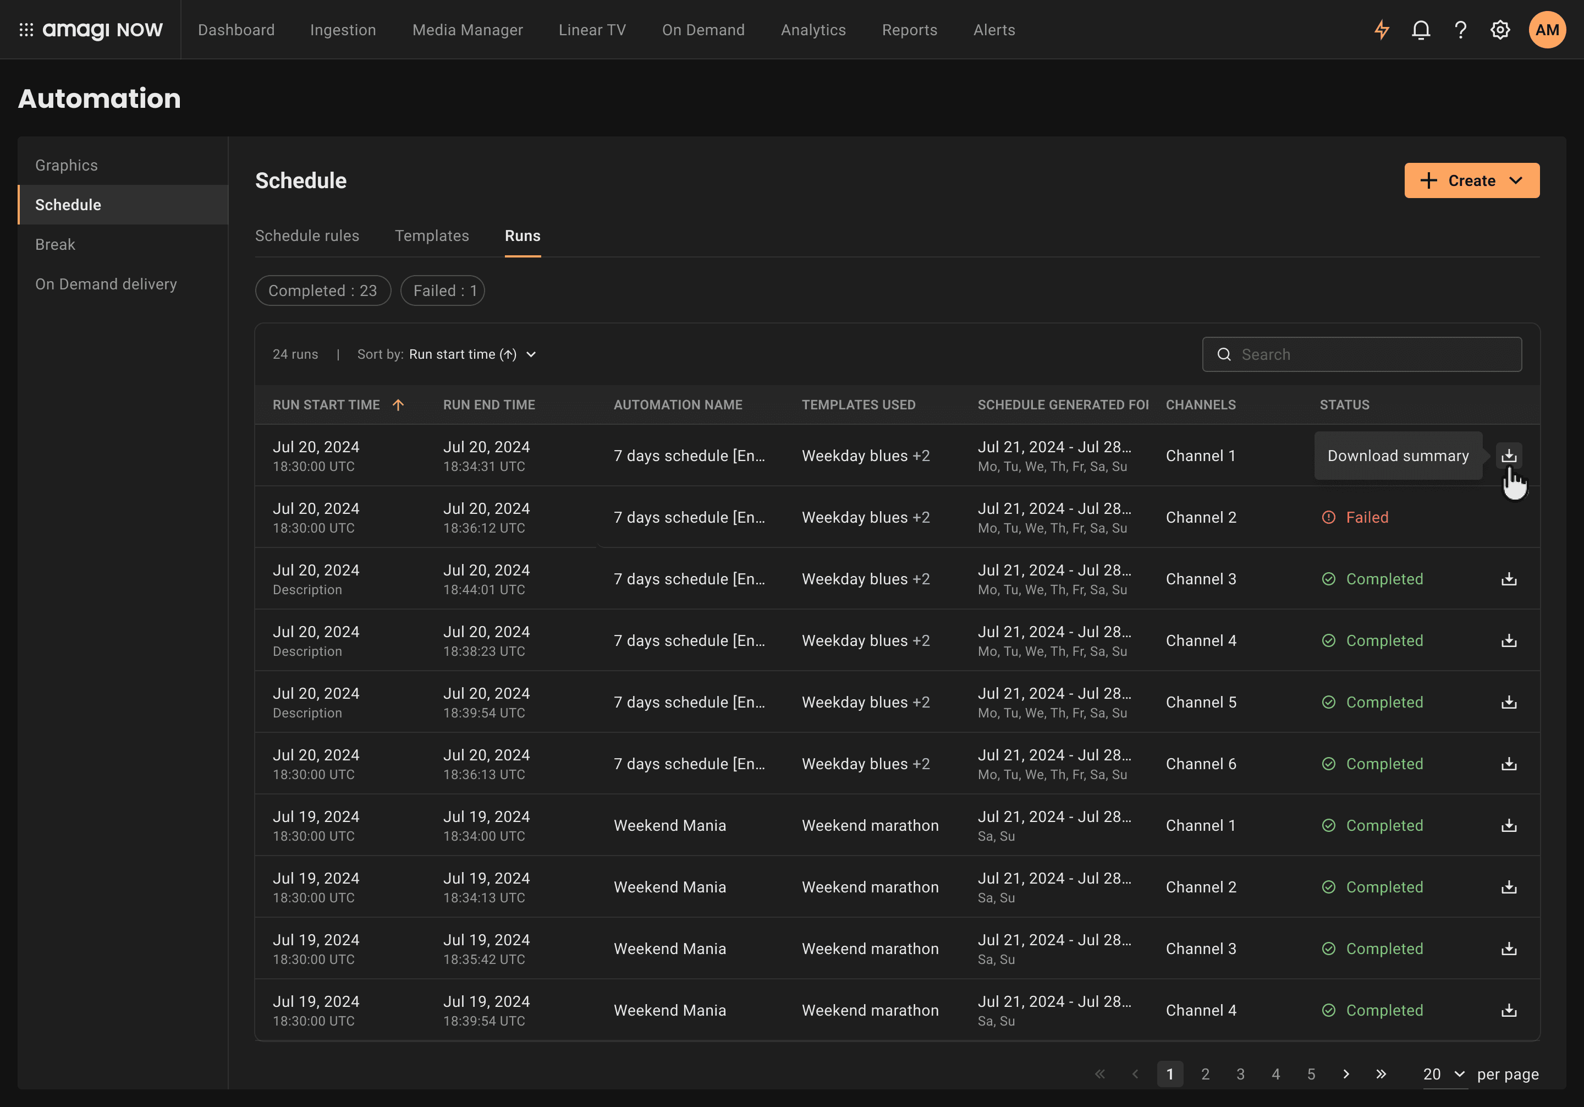Go to page 3 of runs
This screenshot has width=1584, height=1107.
tap(1240, 1074)
